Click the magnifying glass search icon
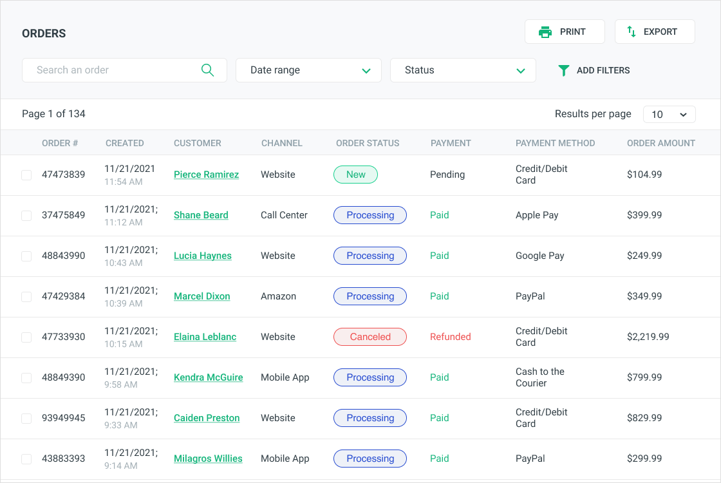The image size is (721, 483). (x=207, y=70)
